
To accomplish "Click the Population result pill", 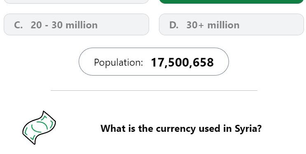I will click(x=154, y=62).
